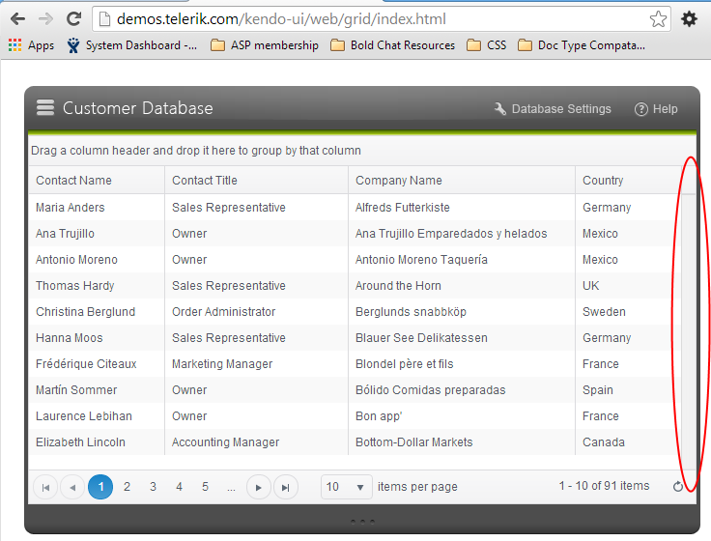Image resolution: width=711 pixels, height=541 pixels.
Task: Show more pages via the ellipsis link
Action: [231, 487]
